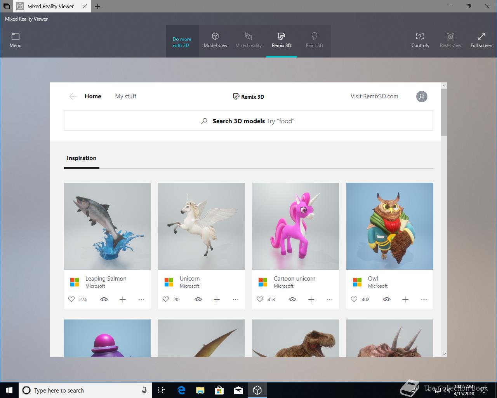Open the Leaping Salmon thumbnail
Viewport: 497px width, 398px height.
(107, 226)
